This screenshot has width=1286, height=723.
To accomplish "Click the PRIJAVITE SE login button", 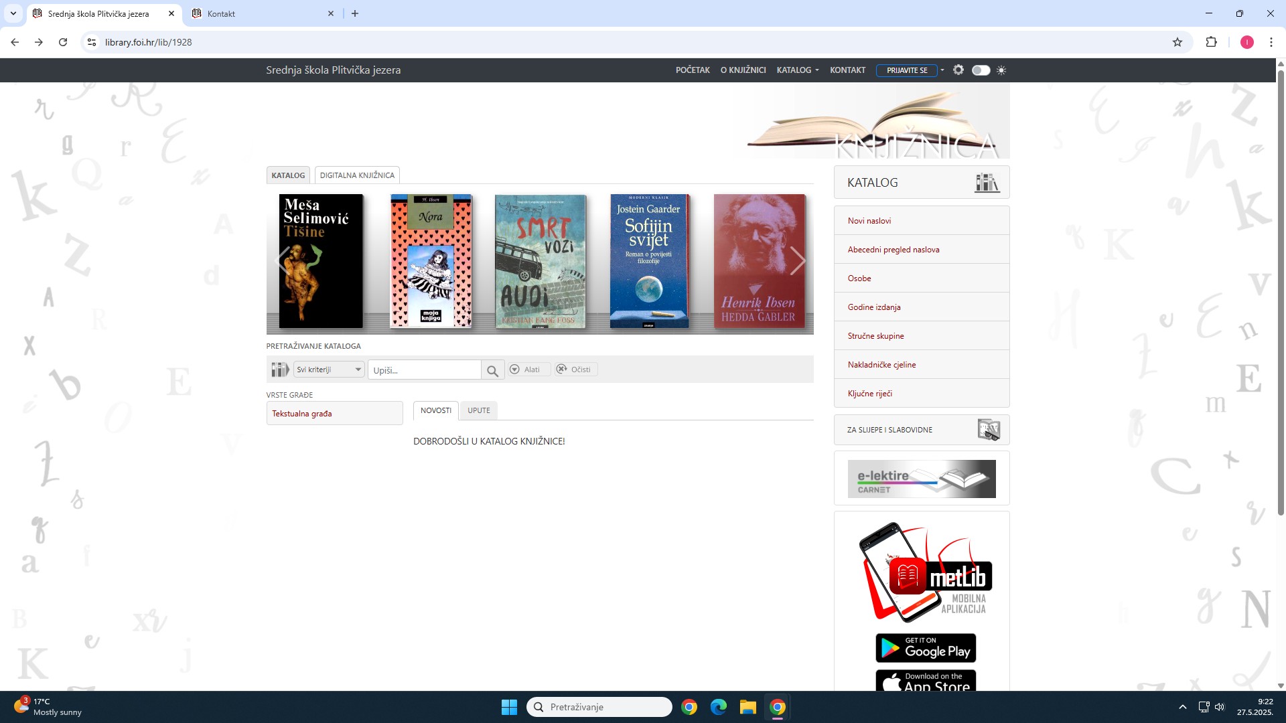I will pos(907,70).
